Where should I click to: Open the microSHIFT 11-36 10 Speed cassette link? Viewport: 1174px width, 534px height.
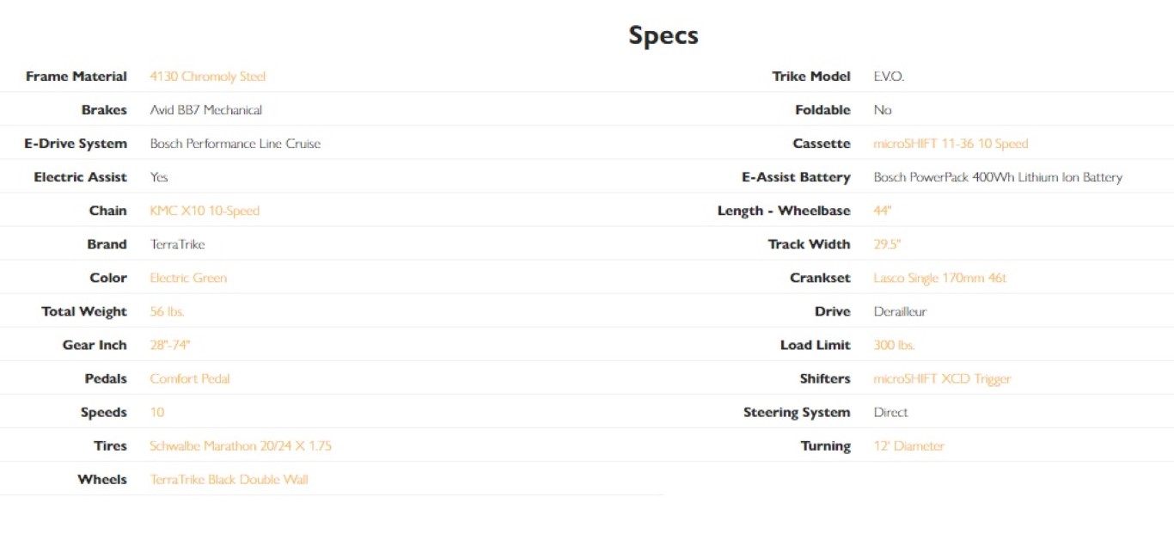coord(951,144)
